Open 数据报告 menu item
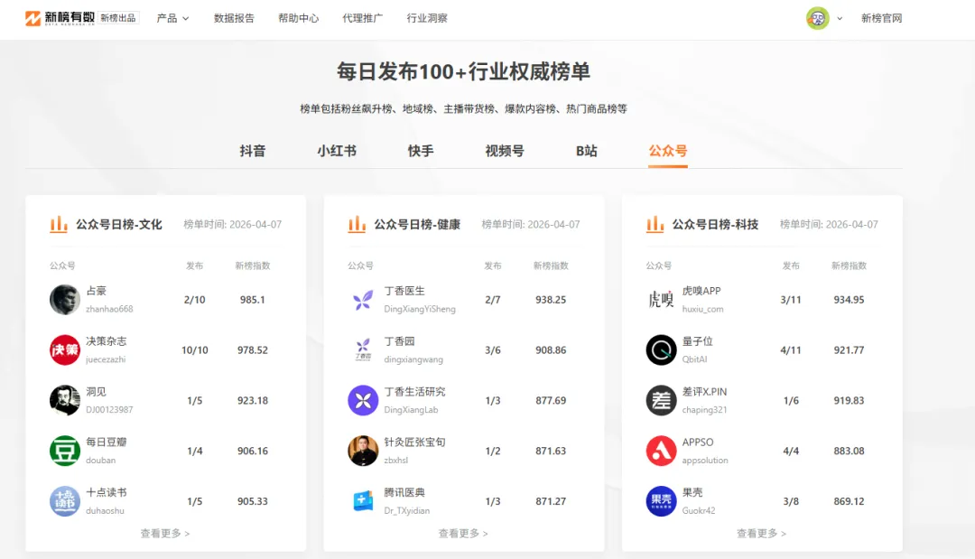 coord(234,18)
